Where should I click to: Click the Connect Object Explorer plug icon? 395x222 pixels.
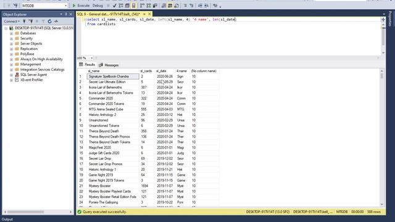24,22
